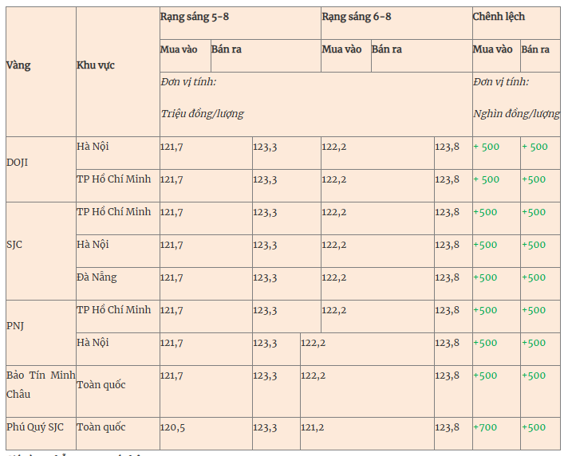Screen dimensions: 568x456
Task: Click the green '+700' difference value
Action: click(x=485, y=427)
